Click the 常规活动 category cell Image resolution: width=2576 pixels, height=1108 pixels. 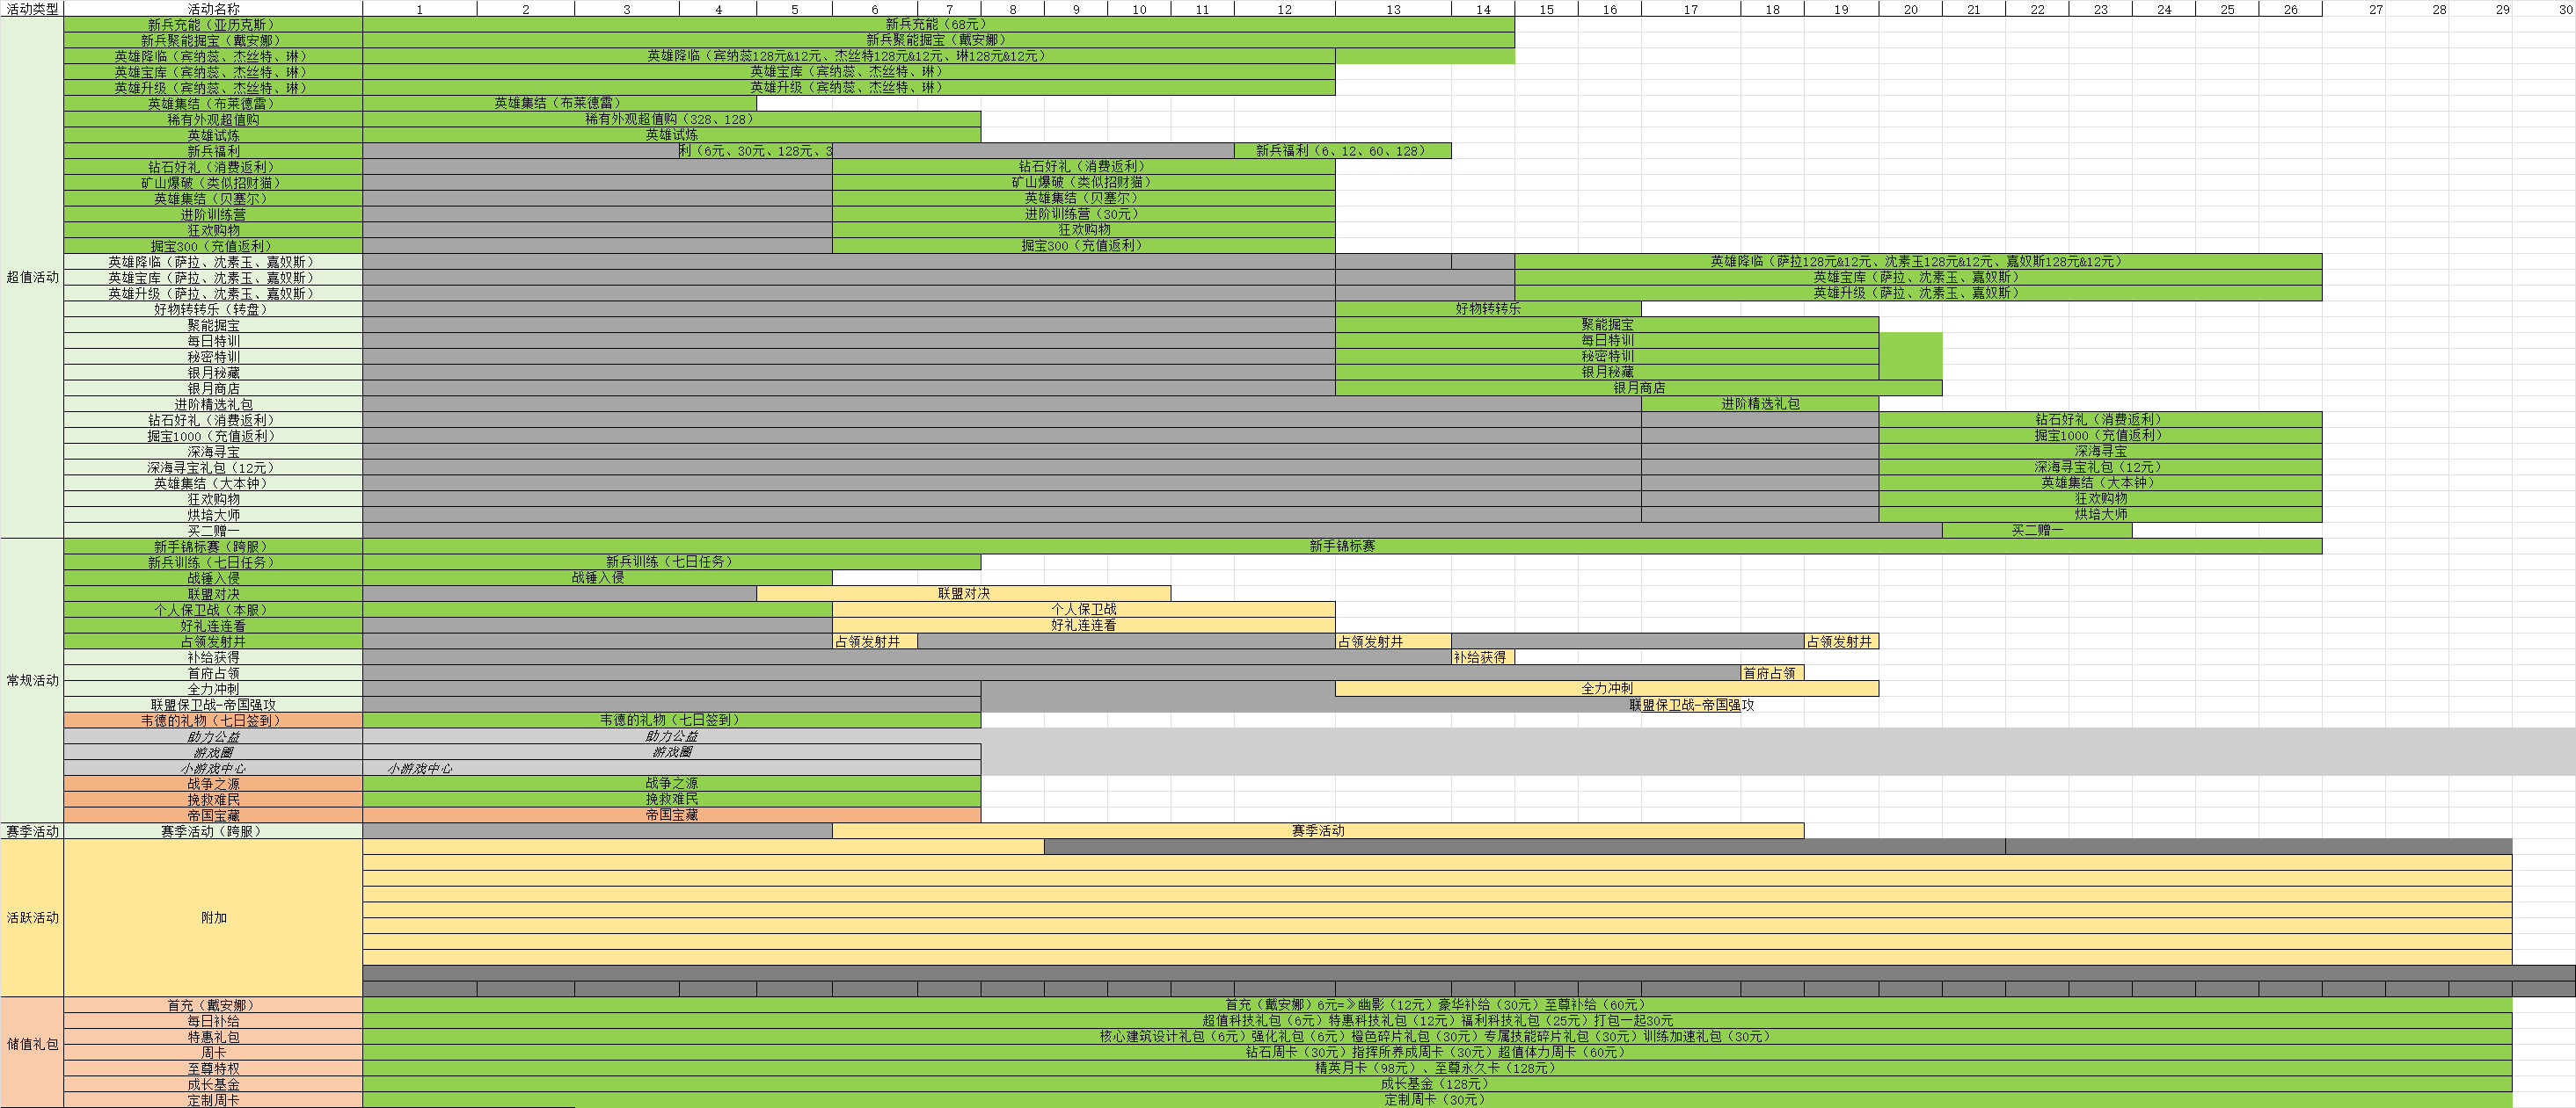click(x=32, y=680)
